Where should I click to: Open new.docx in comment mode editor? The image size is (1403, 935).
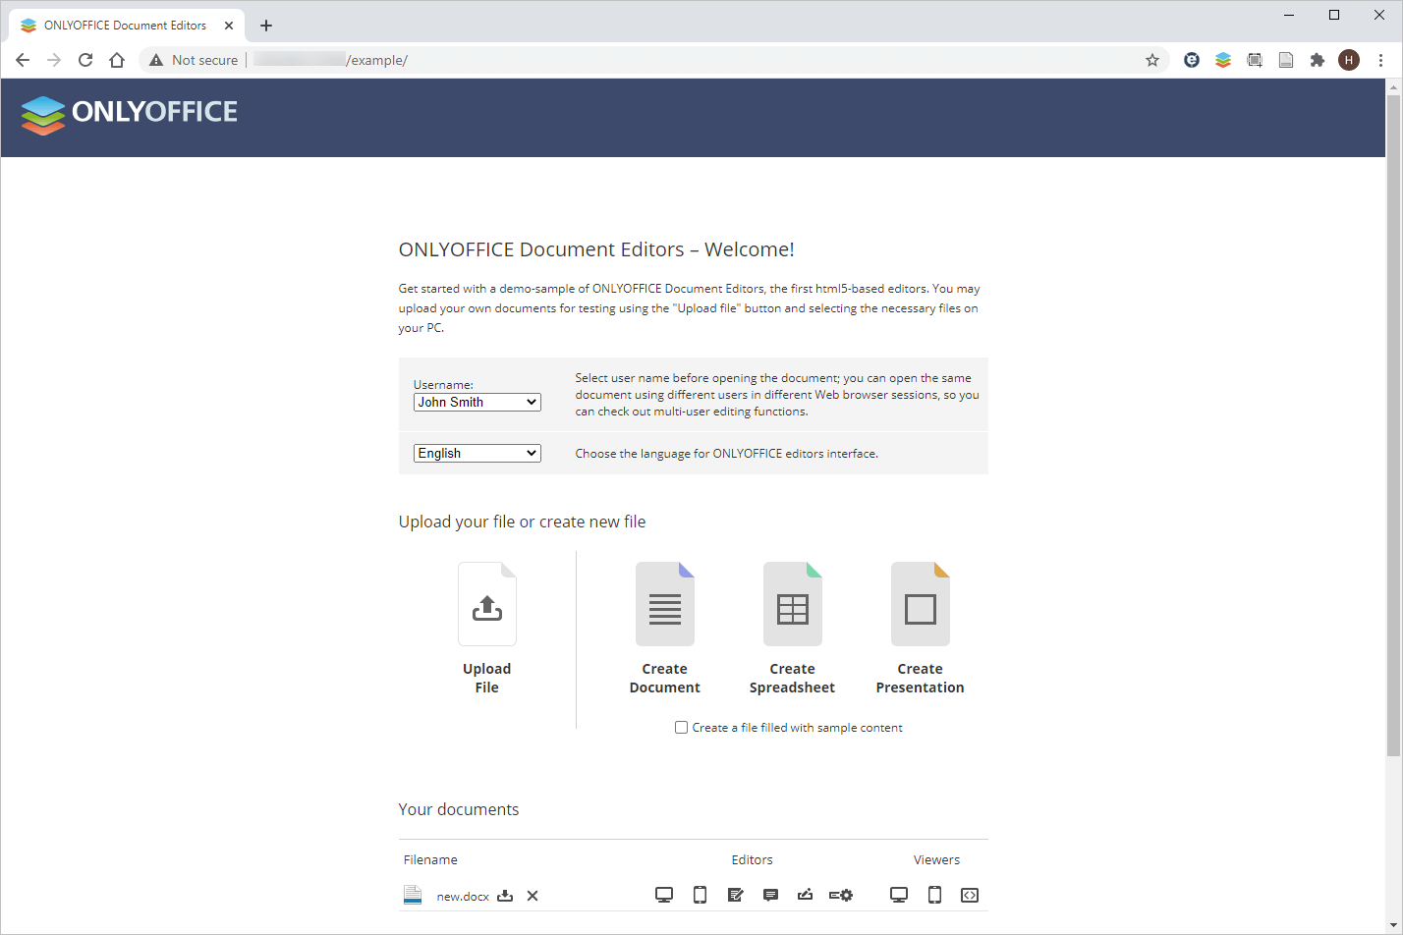click(x=770, y=895)
